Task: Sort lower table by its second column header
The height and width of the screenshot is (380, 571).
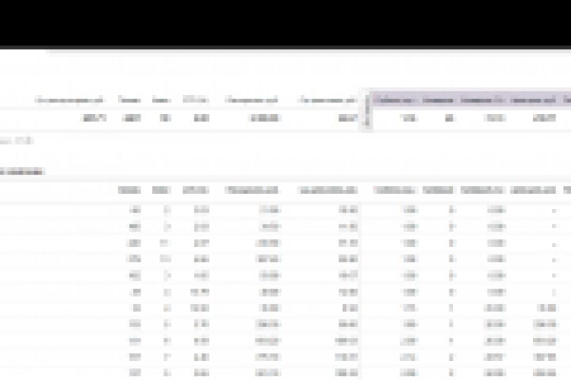Action: [161, 190]
